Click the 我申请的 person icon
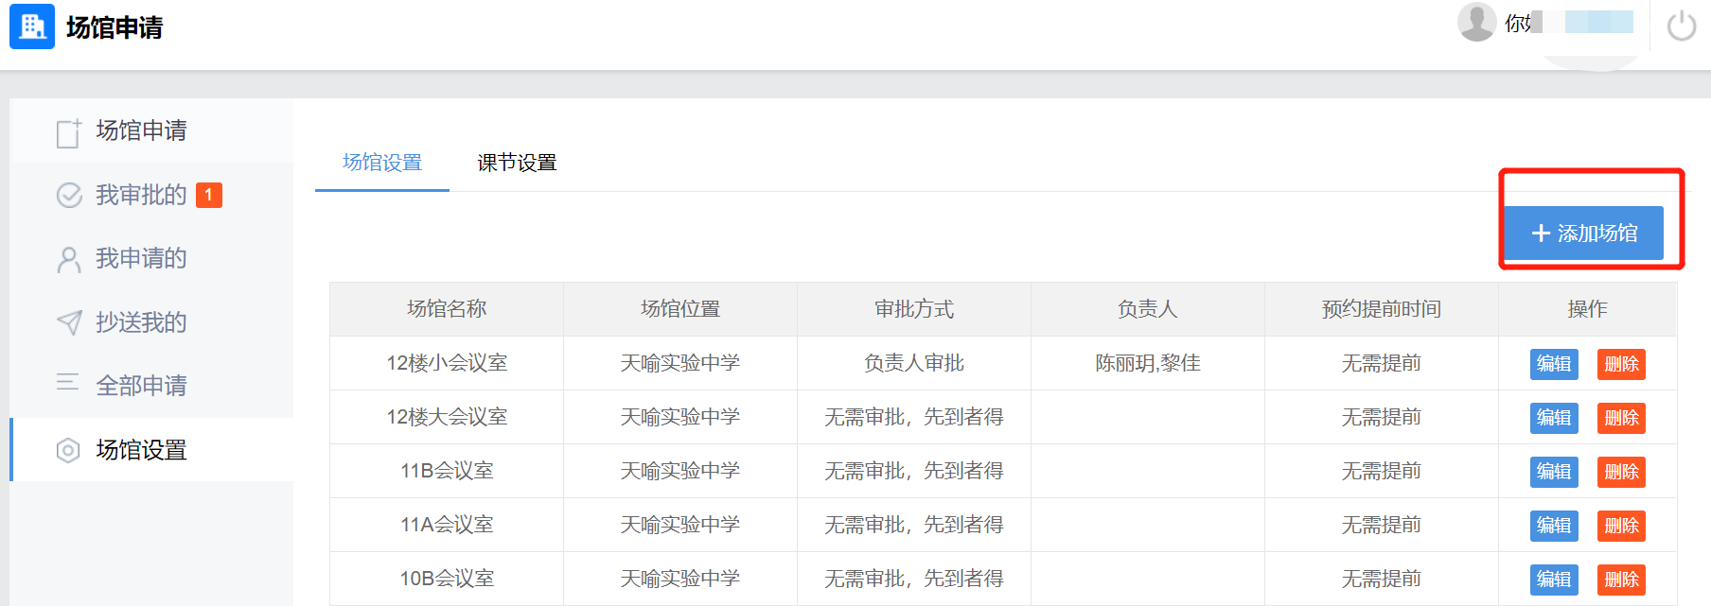 click(x=69, y=259)
